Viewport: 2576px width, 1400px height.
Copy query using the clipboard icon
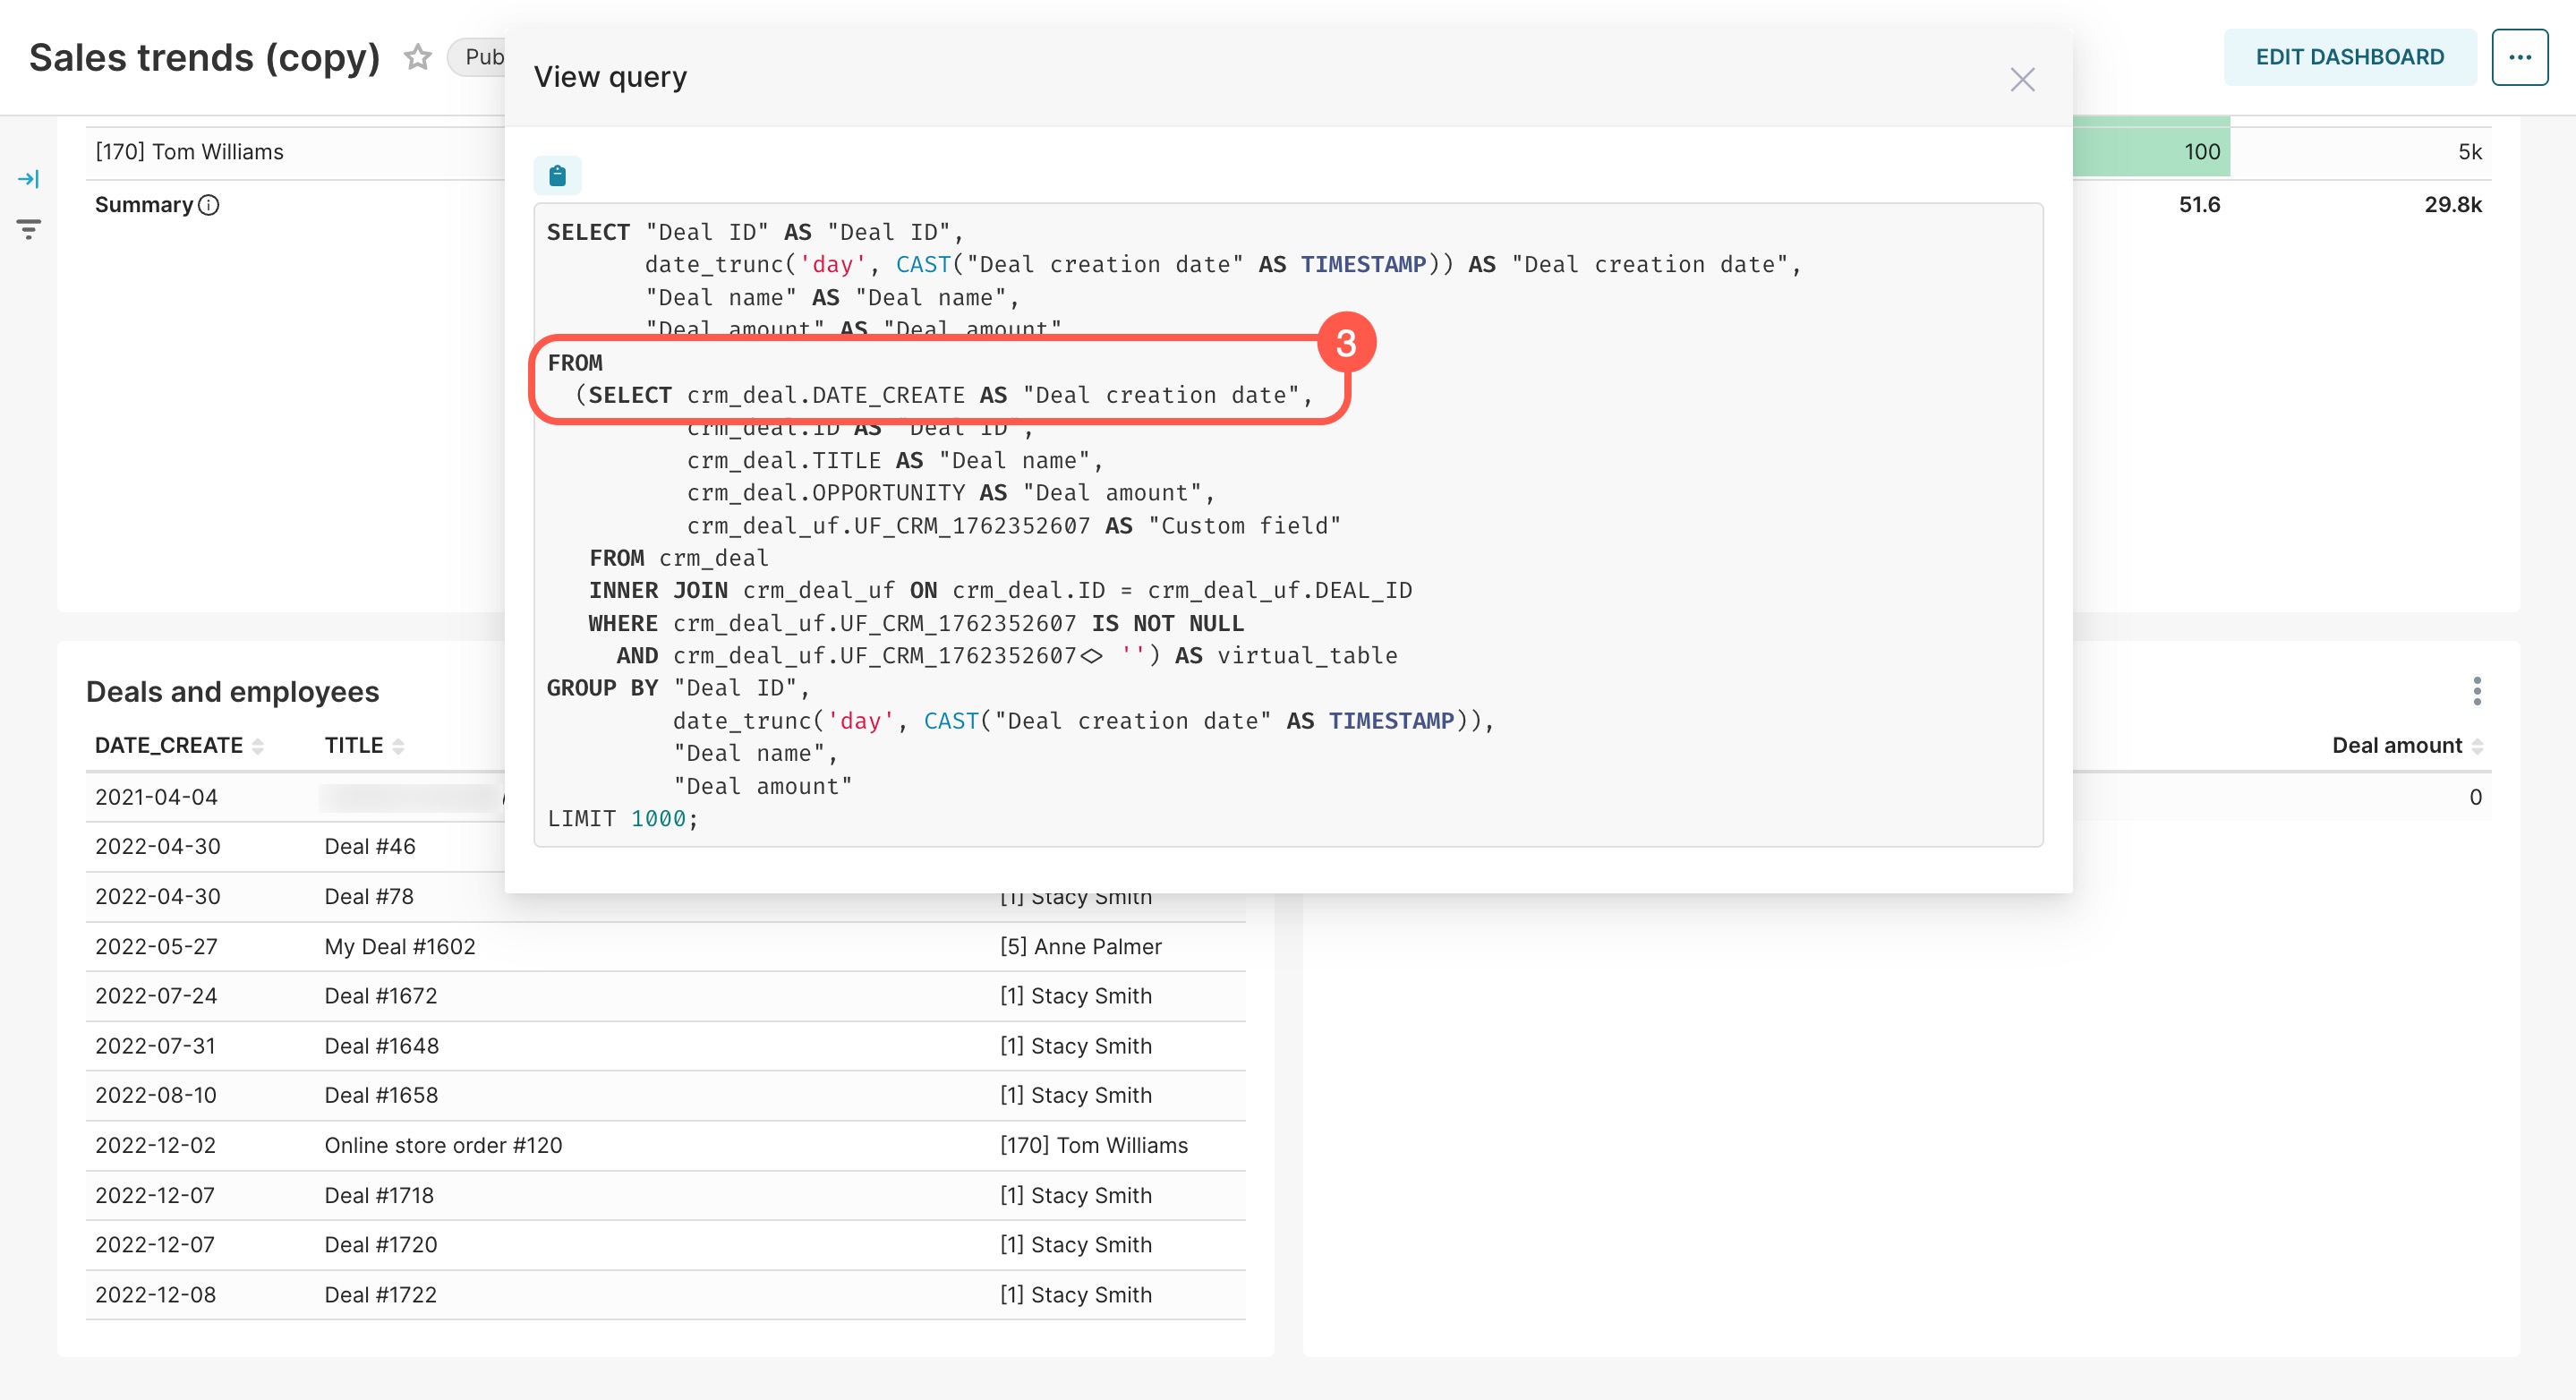557,176
